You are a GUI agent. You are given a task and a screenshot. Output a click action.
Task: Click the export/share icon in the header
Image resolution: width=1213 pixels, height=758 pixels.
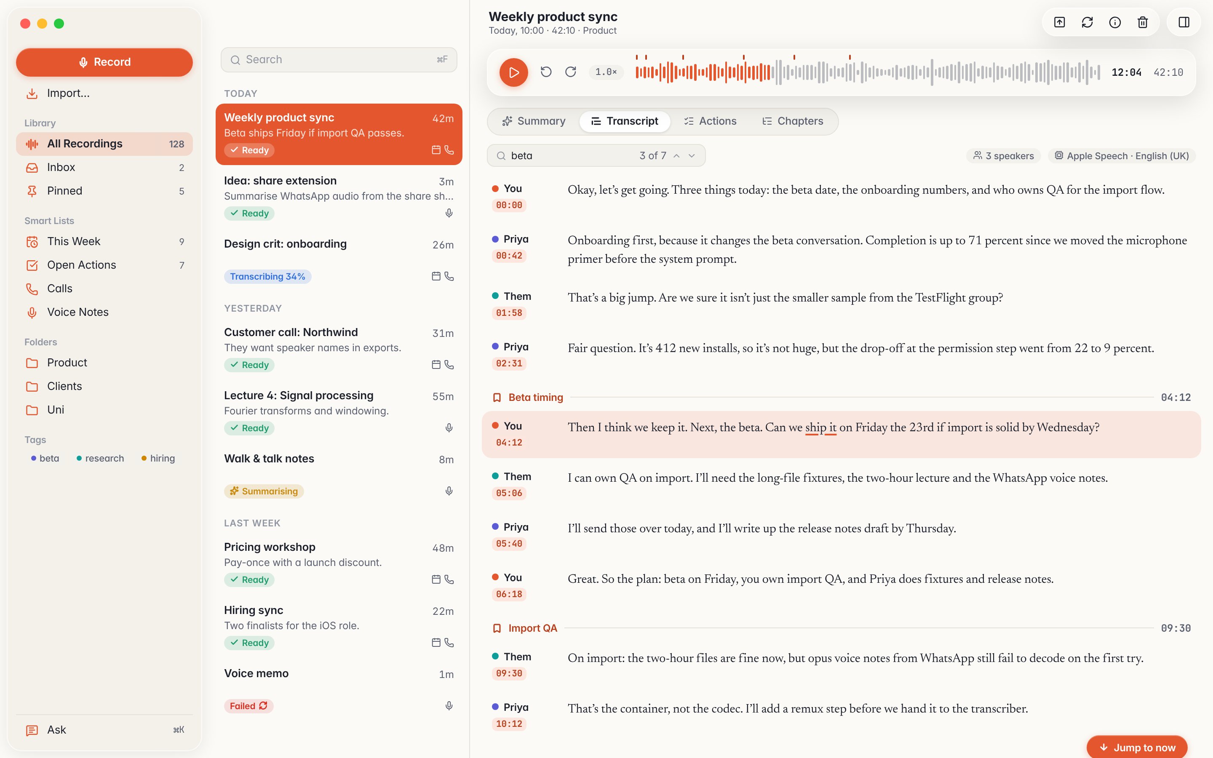click(1059, 22)
